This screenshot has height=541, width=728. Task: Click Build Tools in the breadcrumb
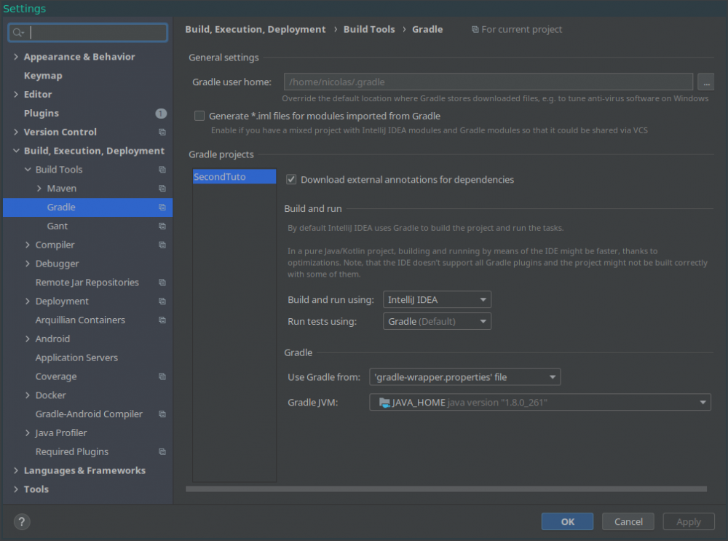coord(369,29)
